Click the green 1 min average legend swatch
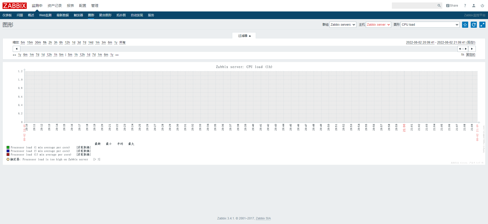Viewport: 488px width, 224px height. coord(8,147)
